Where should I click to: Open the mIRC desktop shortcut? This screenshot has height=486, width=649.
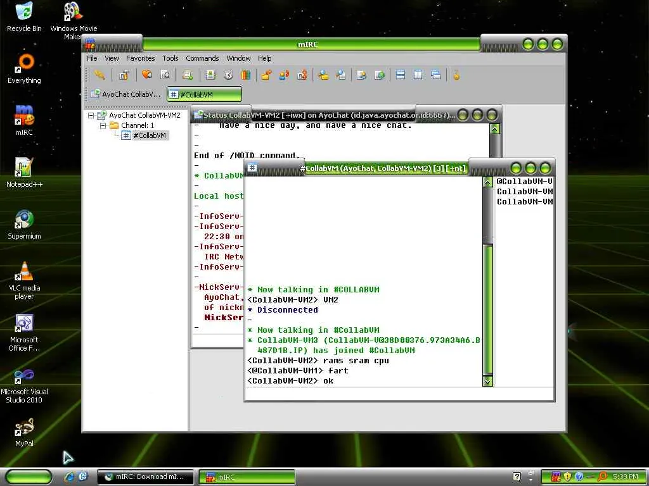click(24, 120)
